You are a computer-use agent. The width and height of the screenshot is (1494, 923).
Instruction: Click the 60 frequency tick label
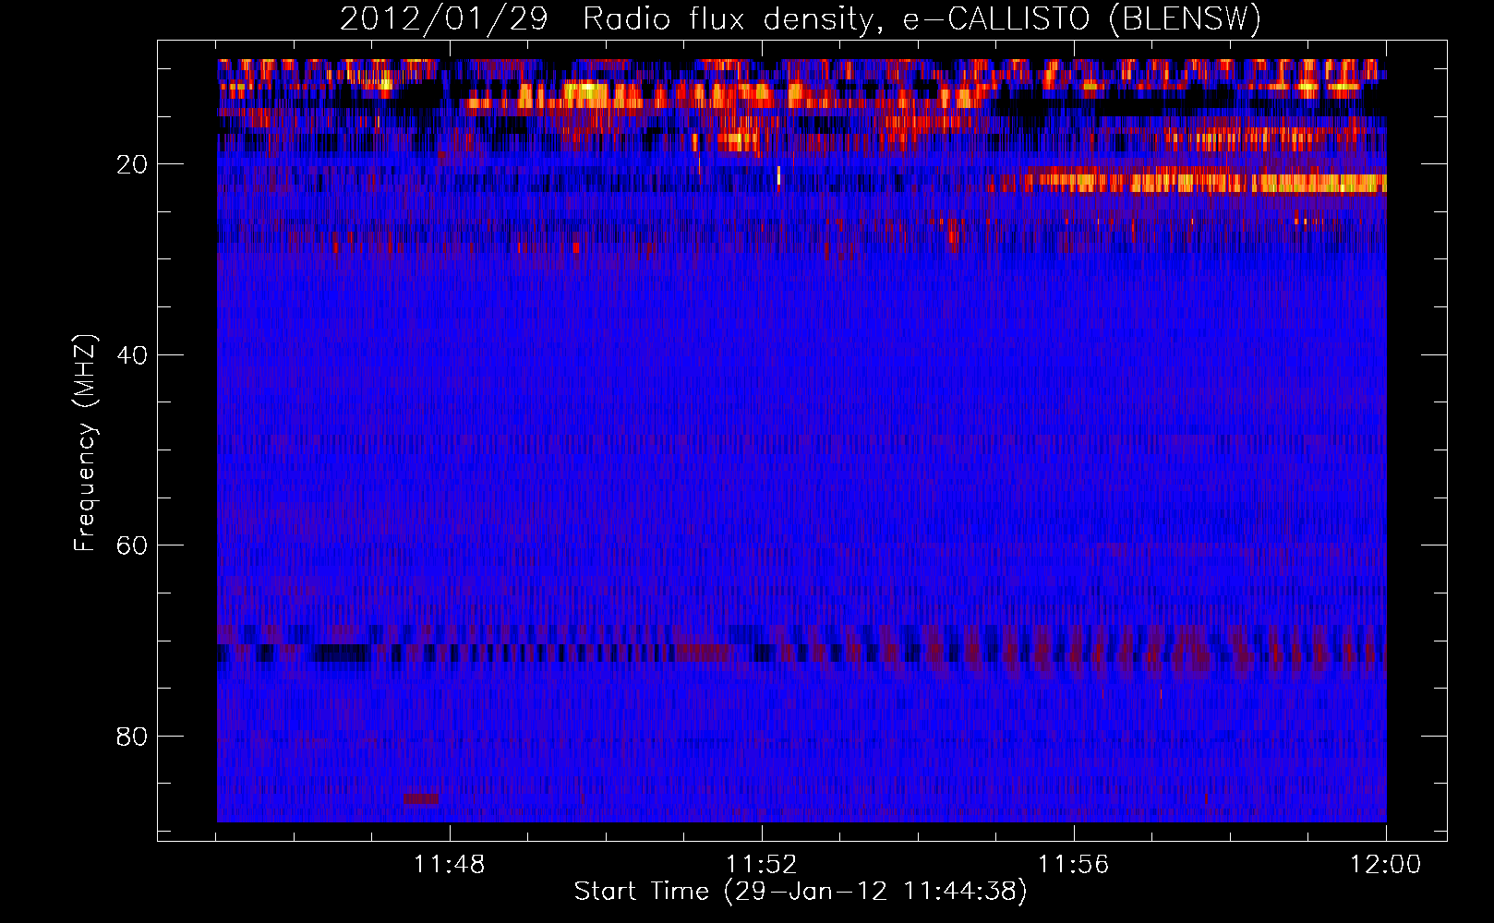point(132,545)
